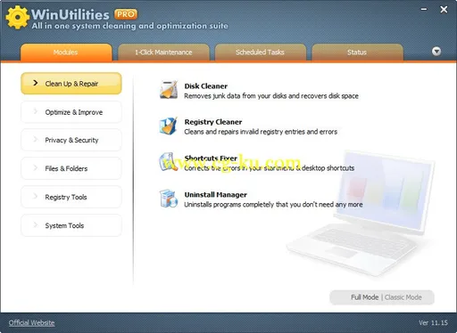Click 'Removes junk data from your disks' description

pos(271,96)
